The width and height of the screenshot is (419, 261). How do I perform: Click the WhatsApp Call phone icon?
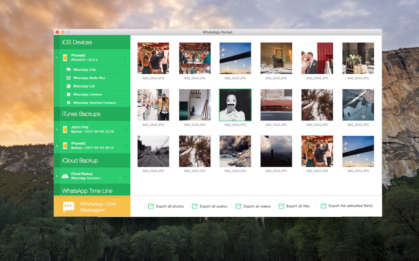[68, 86]
